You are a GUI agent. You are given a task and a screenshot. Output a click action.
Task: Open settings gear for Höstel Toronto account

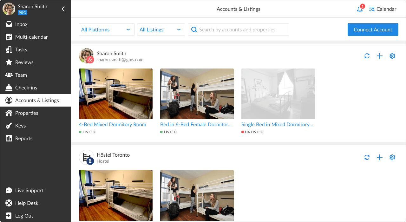392,158
